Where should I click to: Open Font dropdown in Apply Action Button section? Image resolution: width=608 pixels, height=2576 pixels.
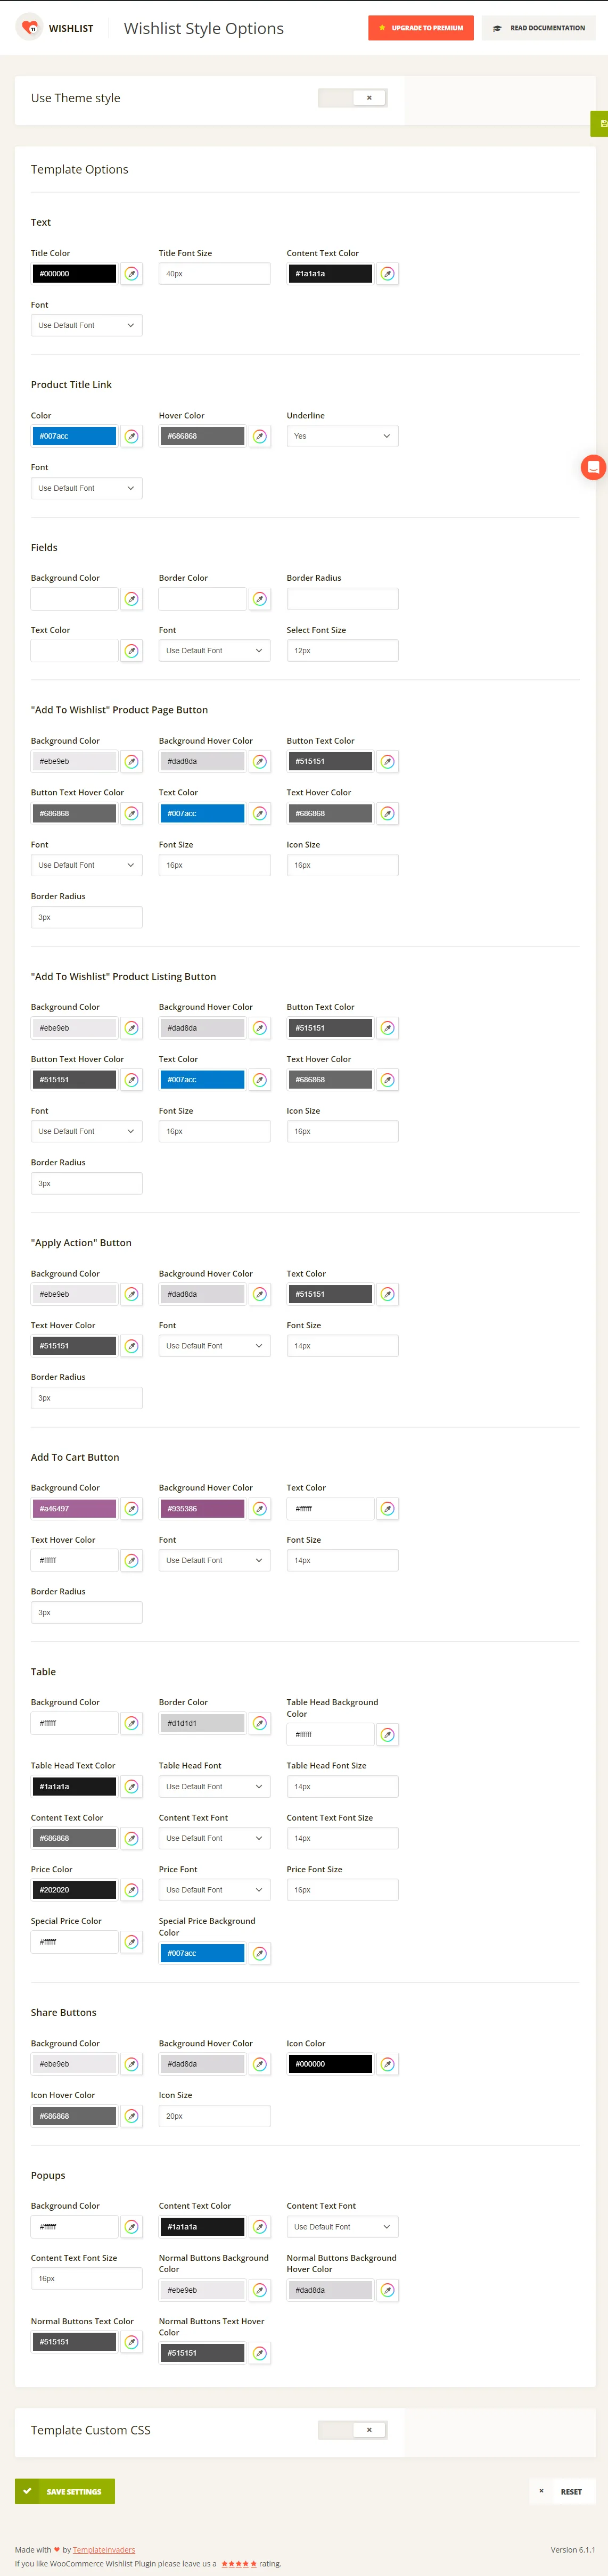tap(214, 1346)
